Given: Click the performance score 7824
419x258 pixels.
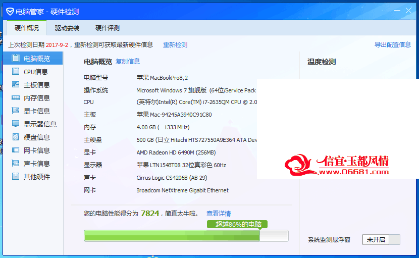Looking at the screenshot, I should (150, 214).
